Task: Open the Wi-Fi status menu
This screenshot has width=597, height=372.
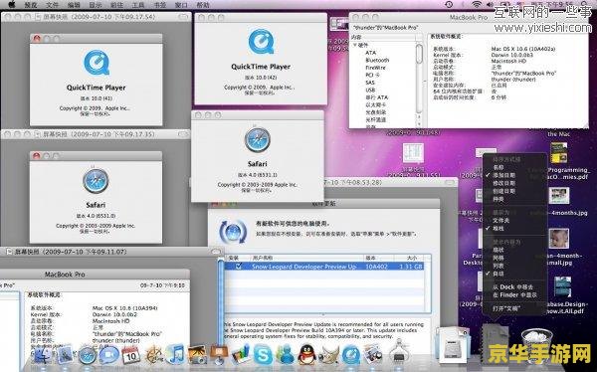Action: (x=477, y=5)
